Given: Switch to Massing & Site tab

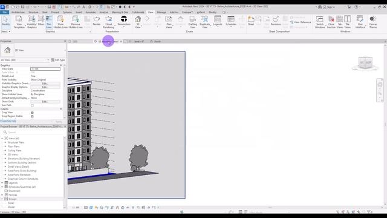Looking at the screenshot, I should (120, 12).
